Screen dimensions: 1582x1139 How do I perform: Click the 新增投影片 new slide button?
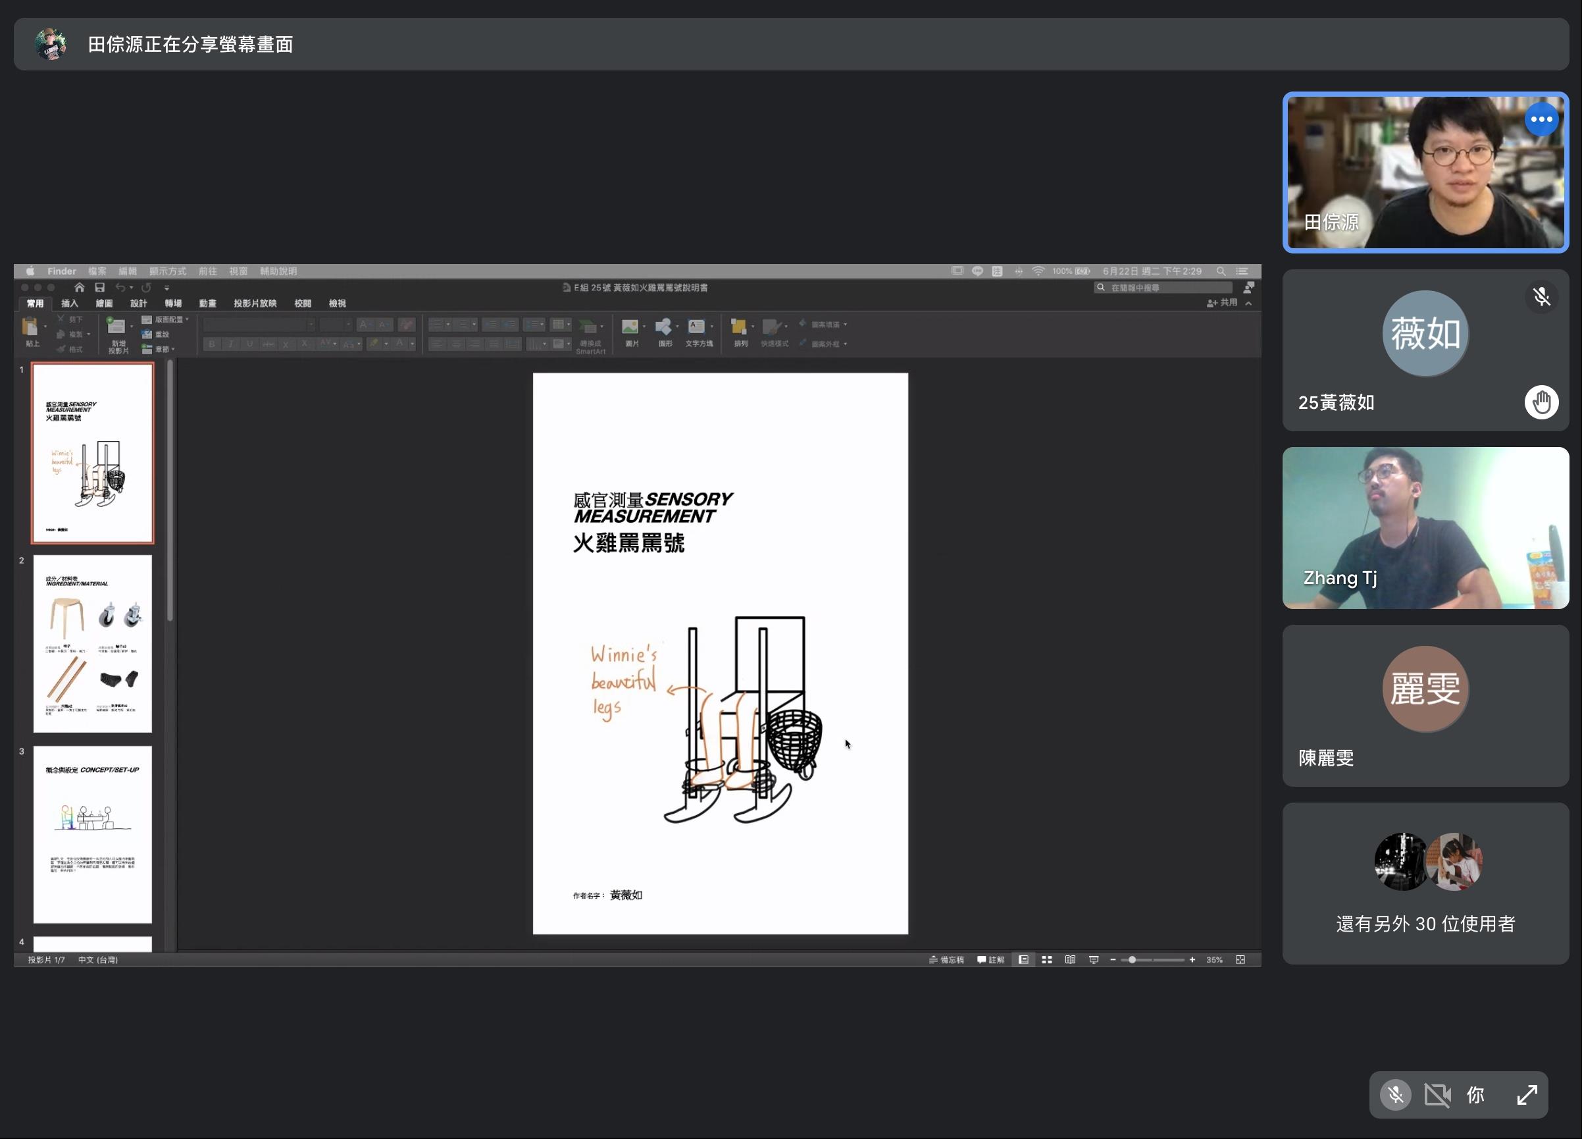116,327
